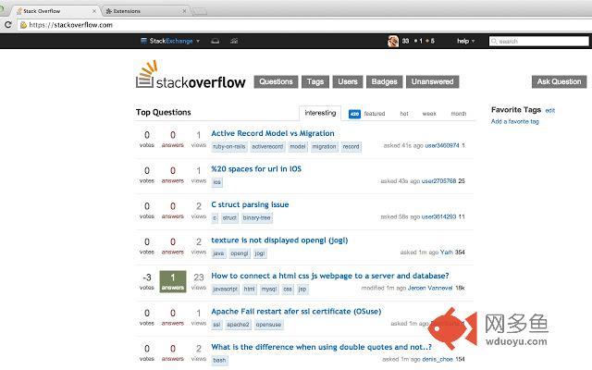Click the user avatar in top bar
The height and width of the screenshot is (370, 592).
[393, 41]
